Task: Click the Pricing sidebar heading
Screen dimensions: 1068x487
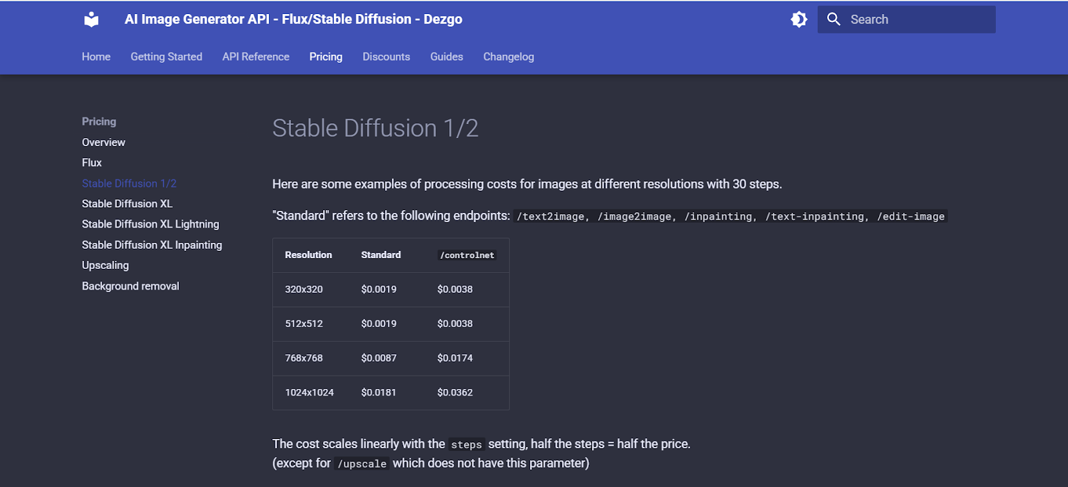Action: (99, 121)
